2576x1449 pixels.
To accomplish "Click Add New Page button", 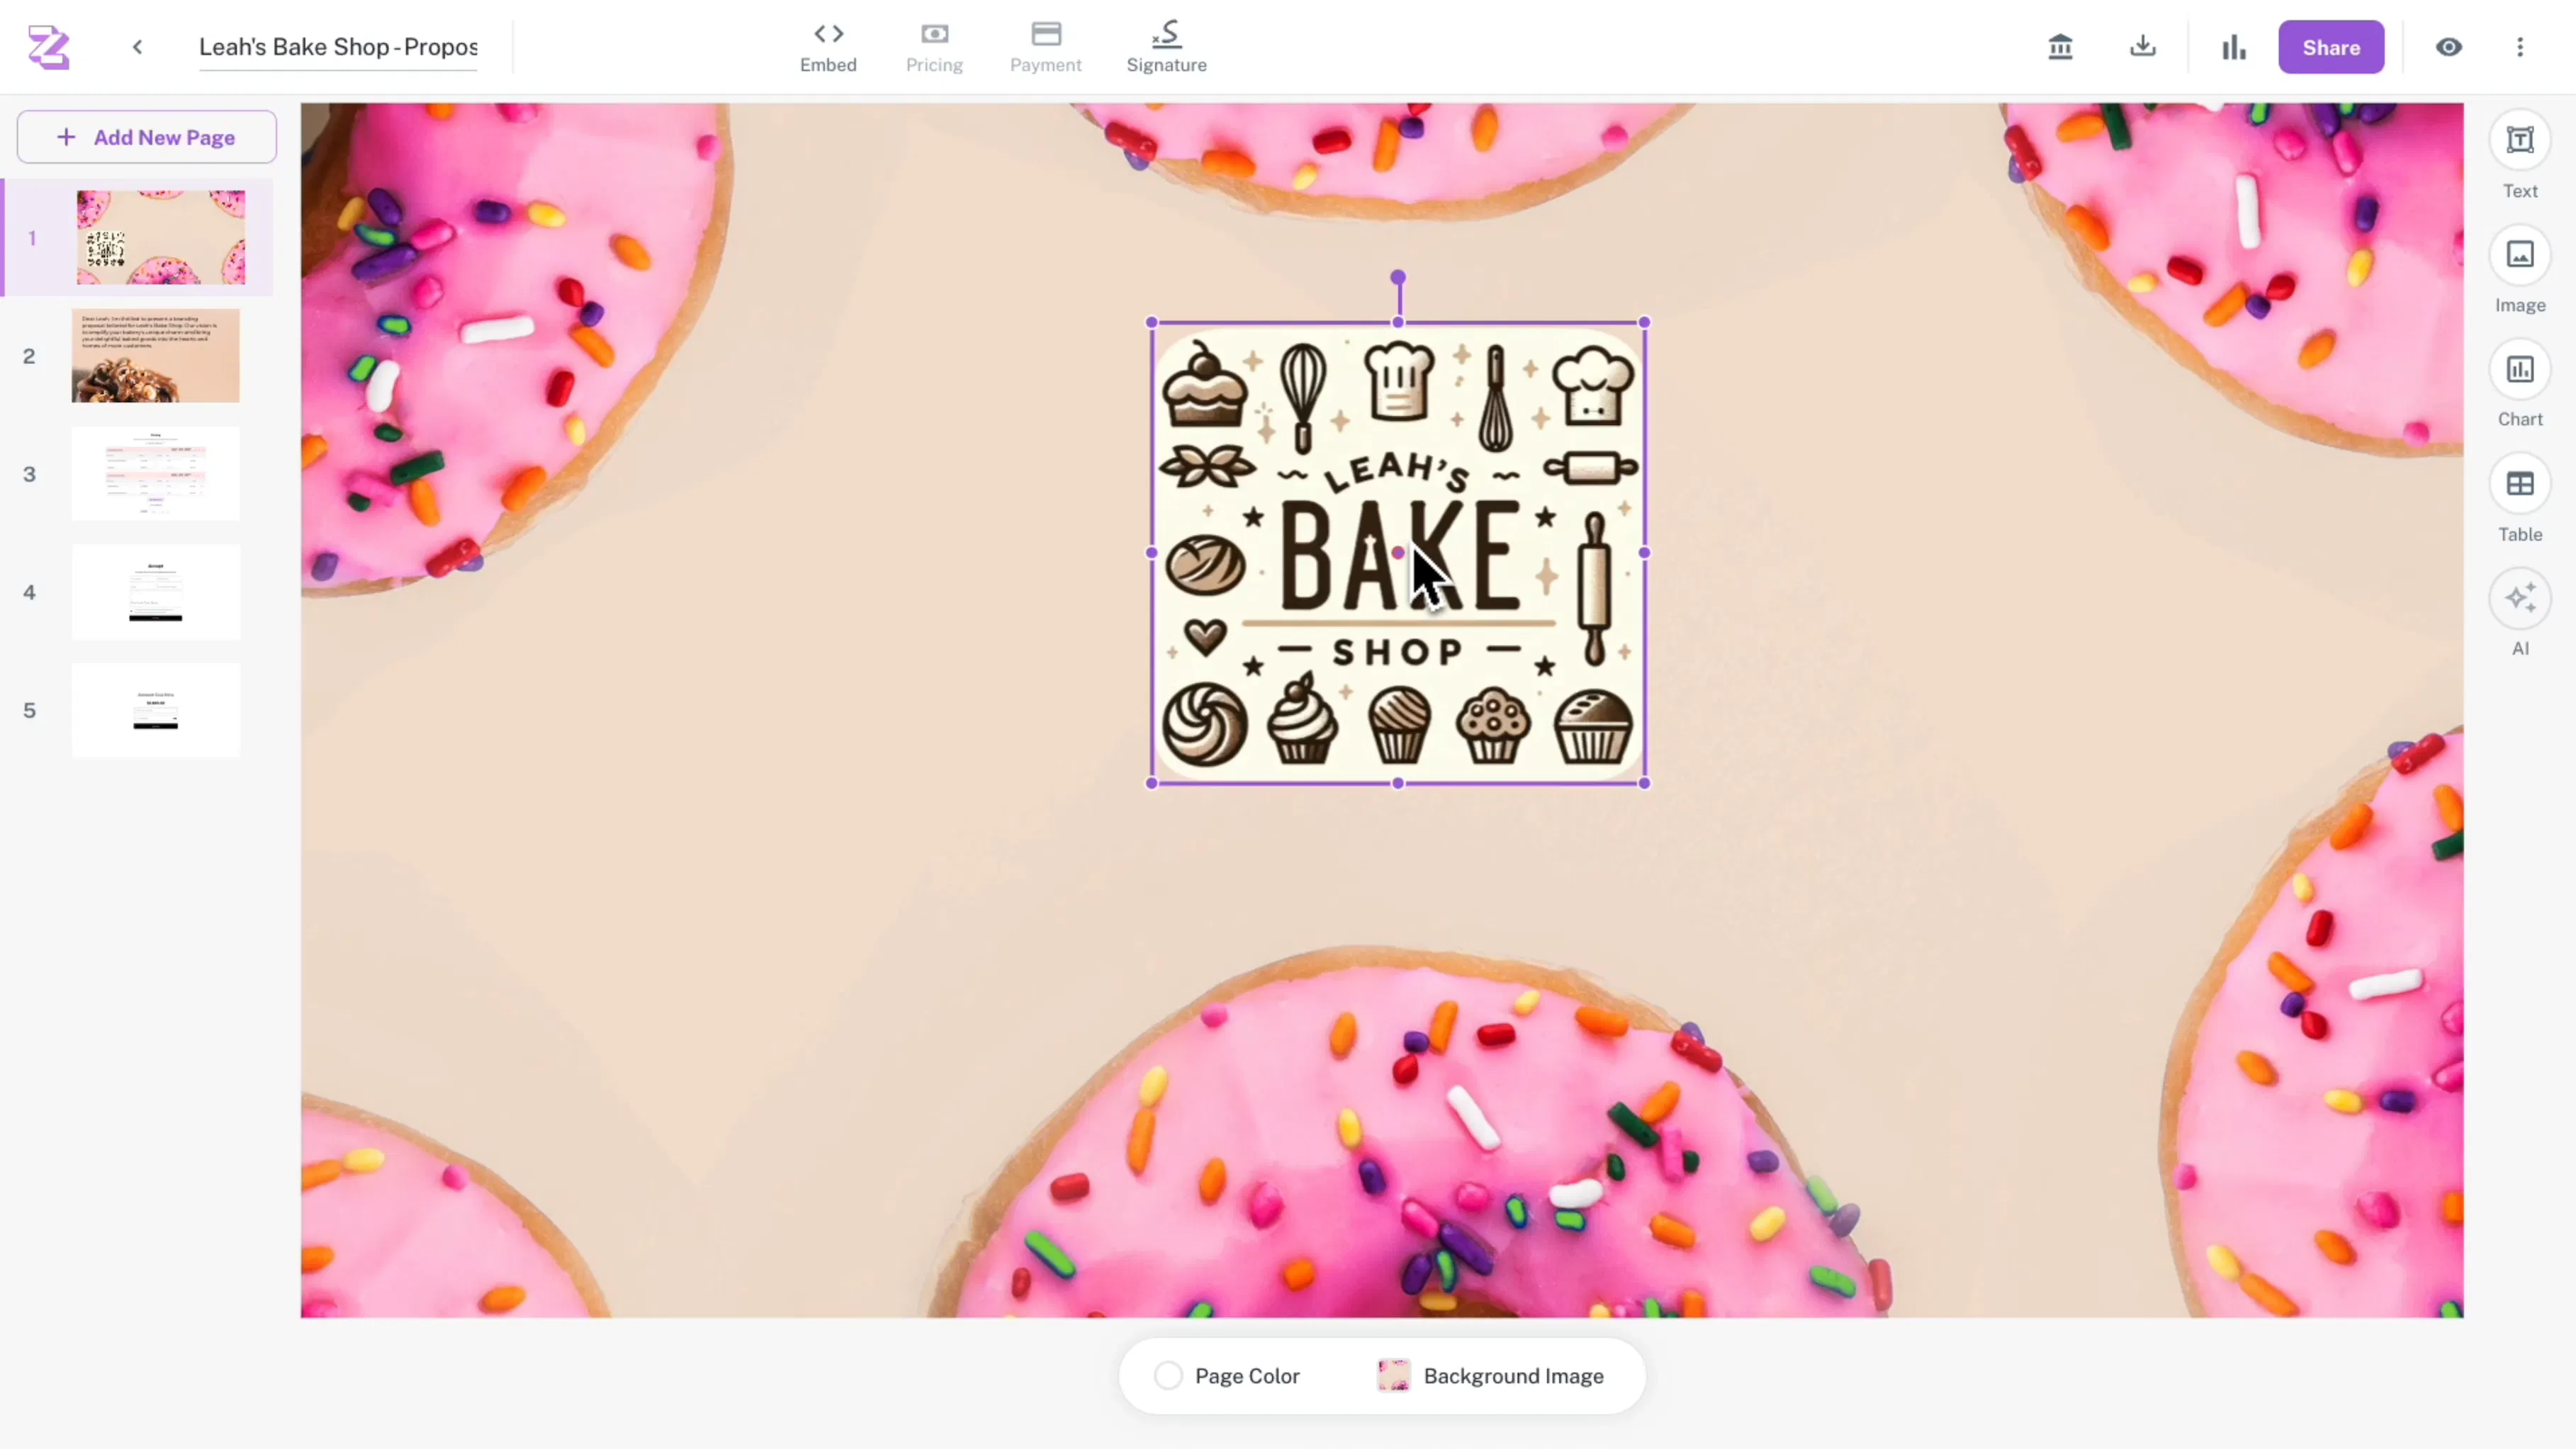I will 147,137.
